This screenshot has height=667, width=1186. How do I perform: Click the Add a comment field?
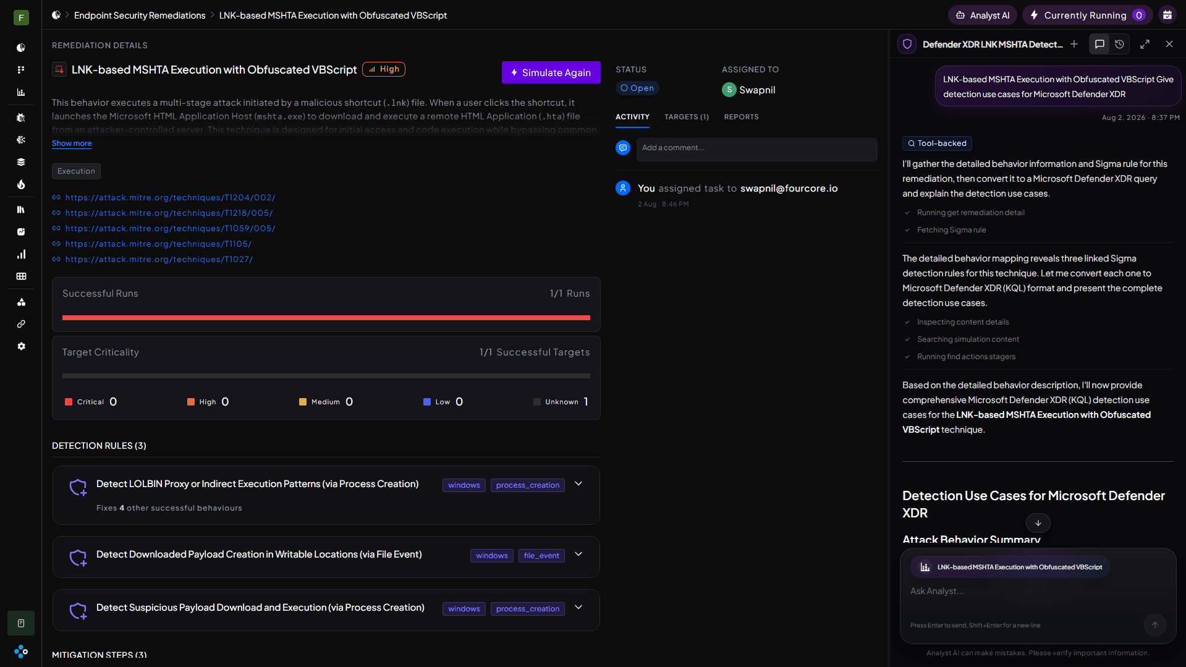[757, 150]
